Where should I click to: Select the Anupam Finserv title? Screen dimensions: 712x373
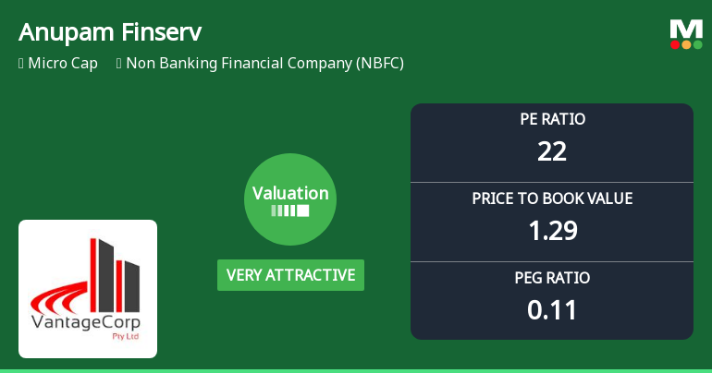pyautogui.click(x=110, y=31)
